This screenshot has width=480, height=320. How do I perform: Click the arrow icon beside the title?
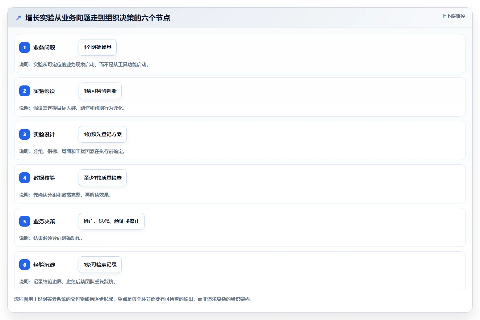tap(18, 18)
